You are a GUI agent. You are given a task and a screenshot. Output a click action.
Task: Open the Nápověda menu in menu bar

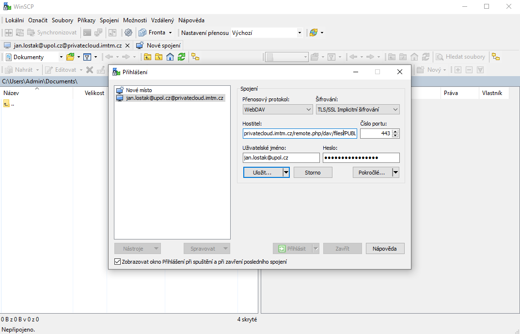coord(191,20)
